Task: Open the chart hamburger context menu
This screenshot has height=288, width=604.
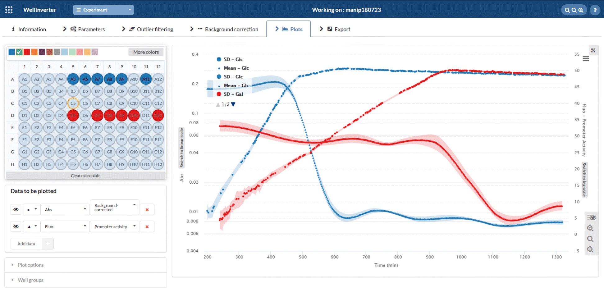Action: pyautogui.click(x=586, y=59)
